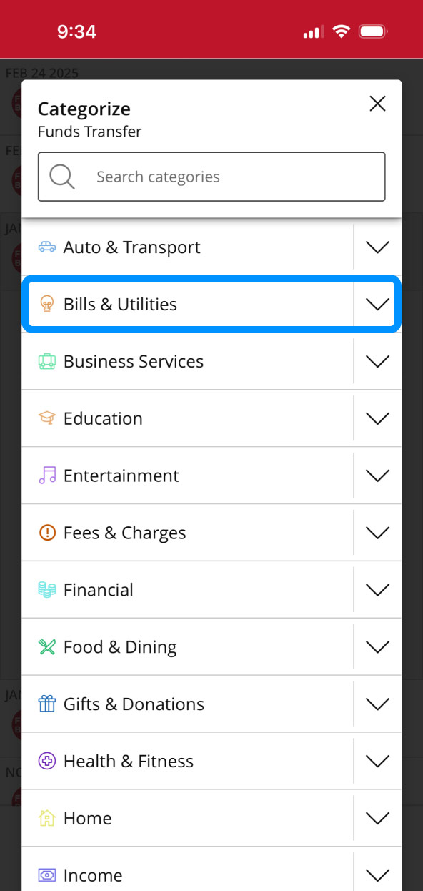
Task: Click the lightbulb icon beside Bills & Utilities
Action: point(47,304)
